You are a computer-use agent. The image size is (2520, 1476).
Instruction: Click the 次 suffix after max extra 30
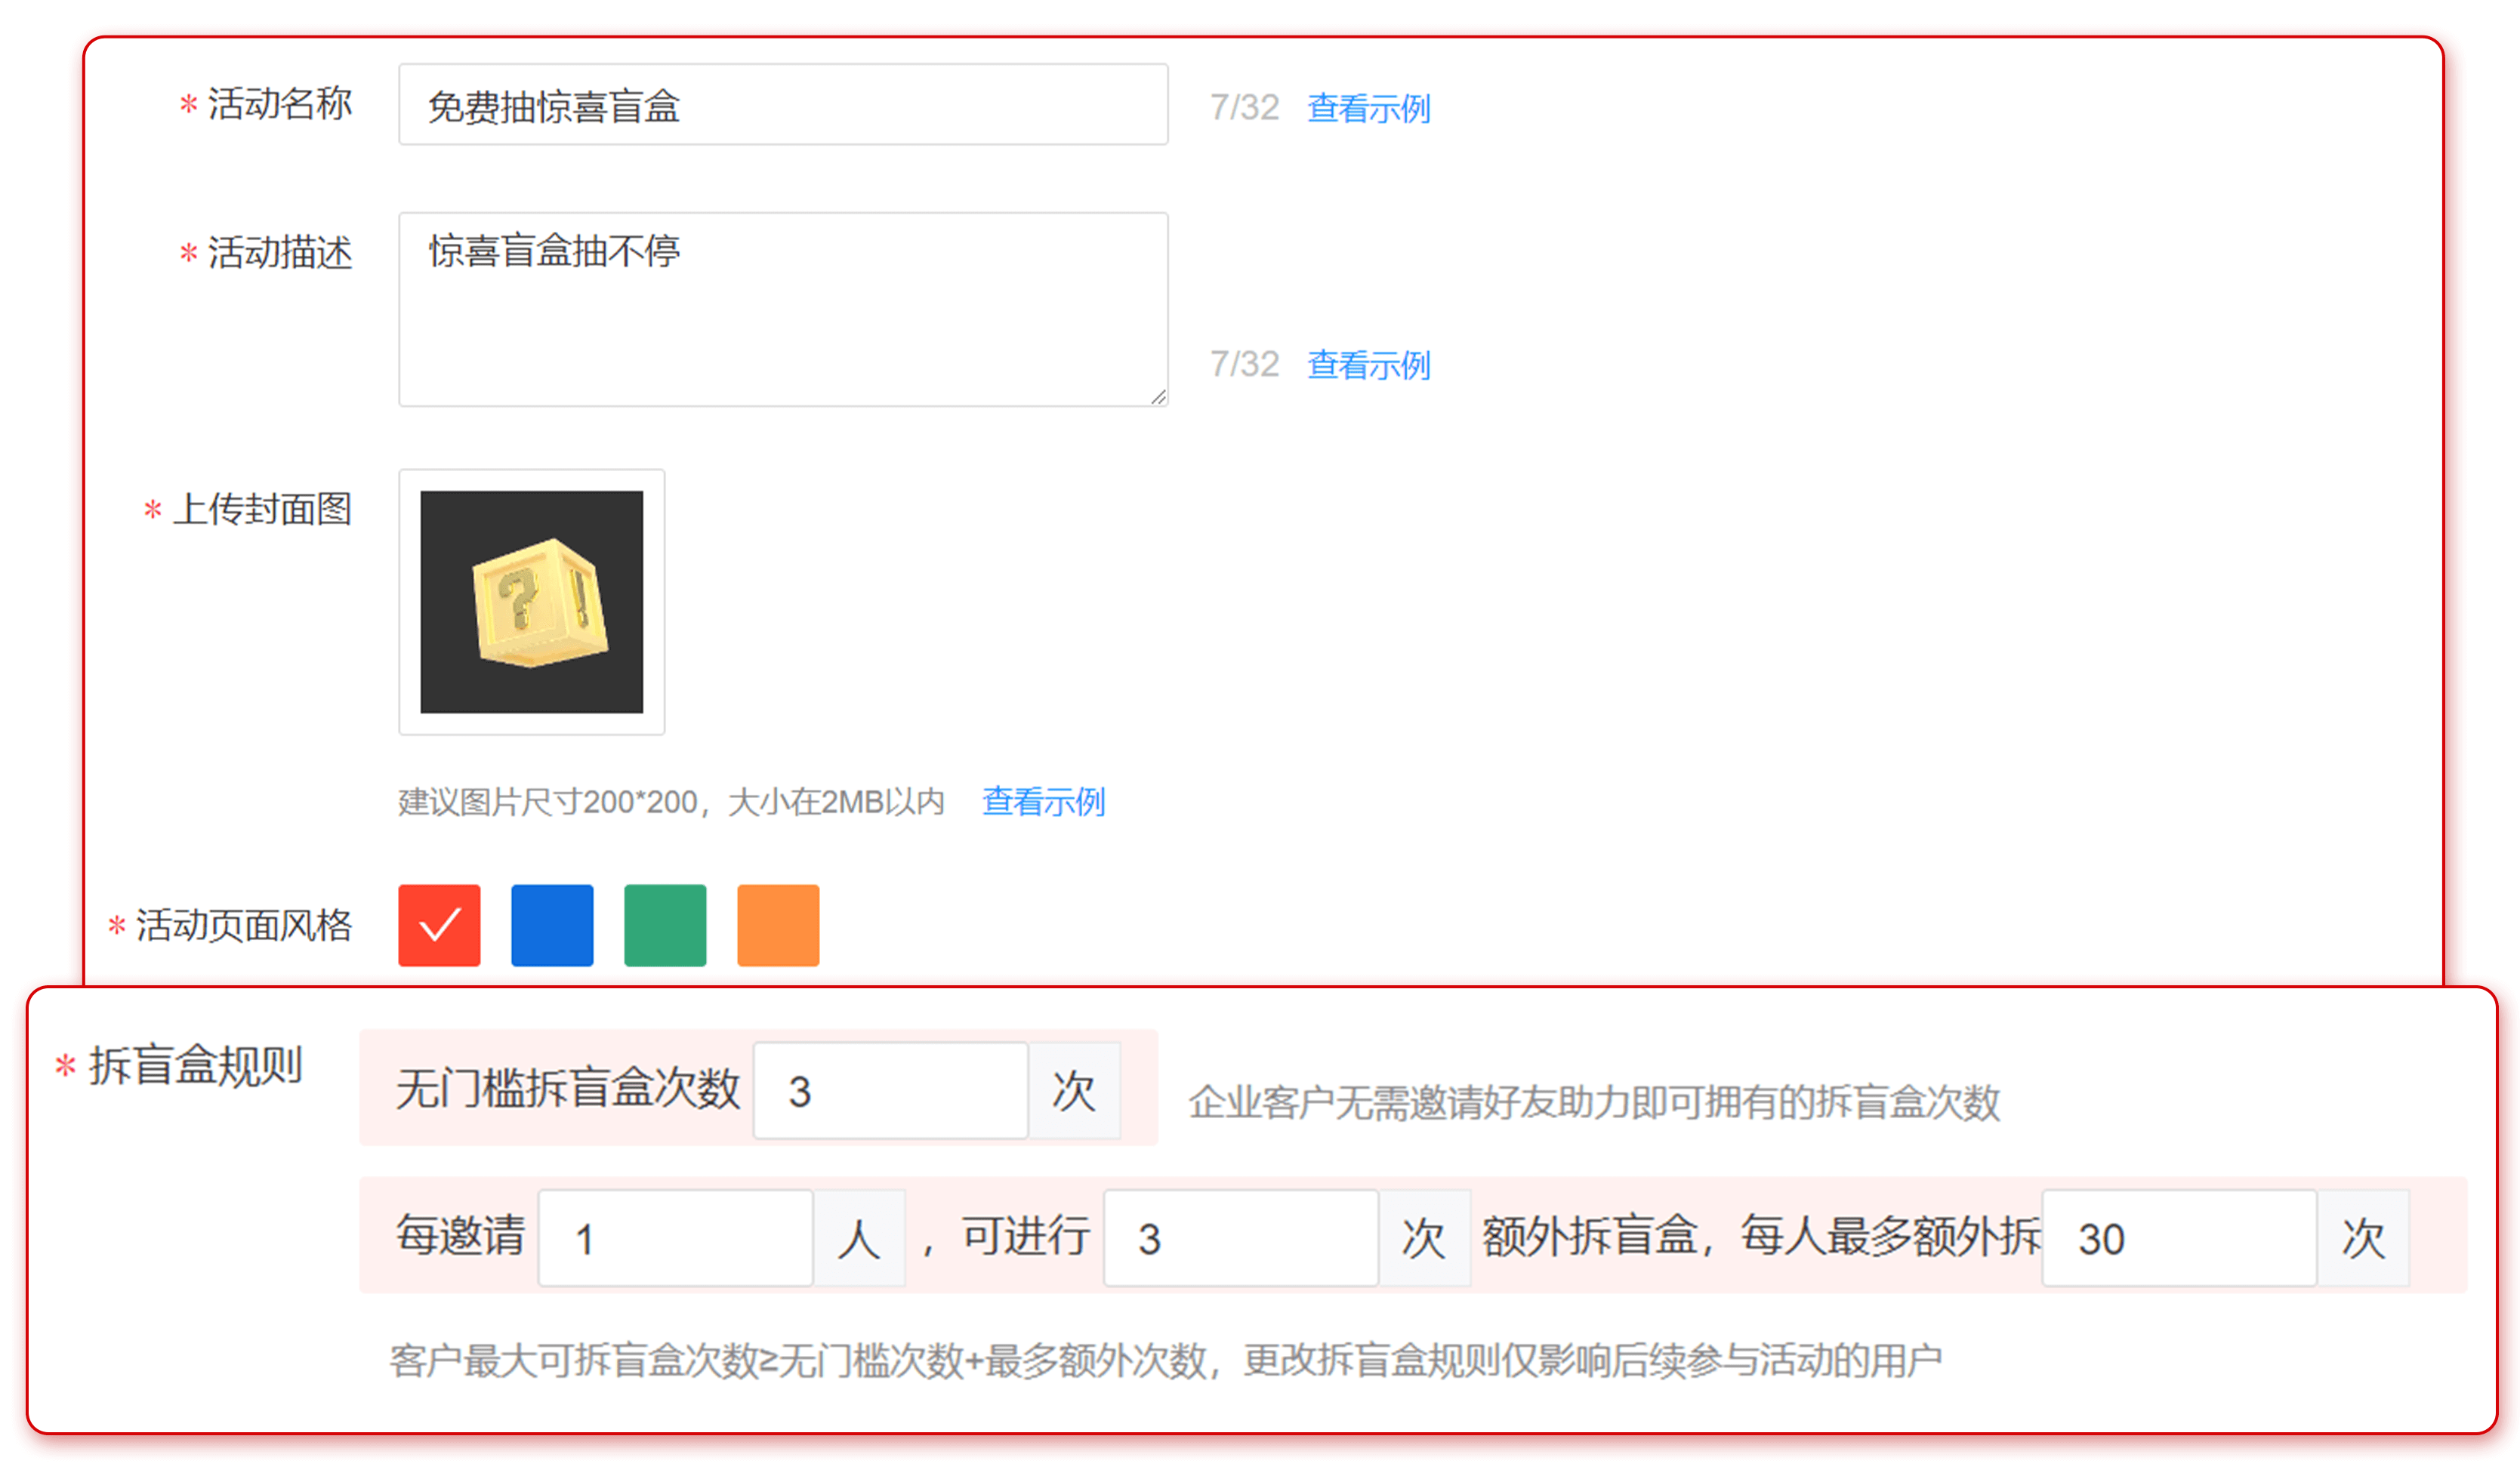pos(2363,1238)
